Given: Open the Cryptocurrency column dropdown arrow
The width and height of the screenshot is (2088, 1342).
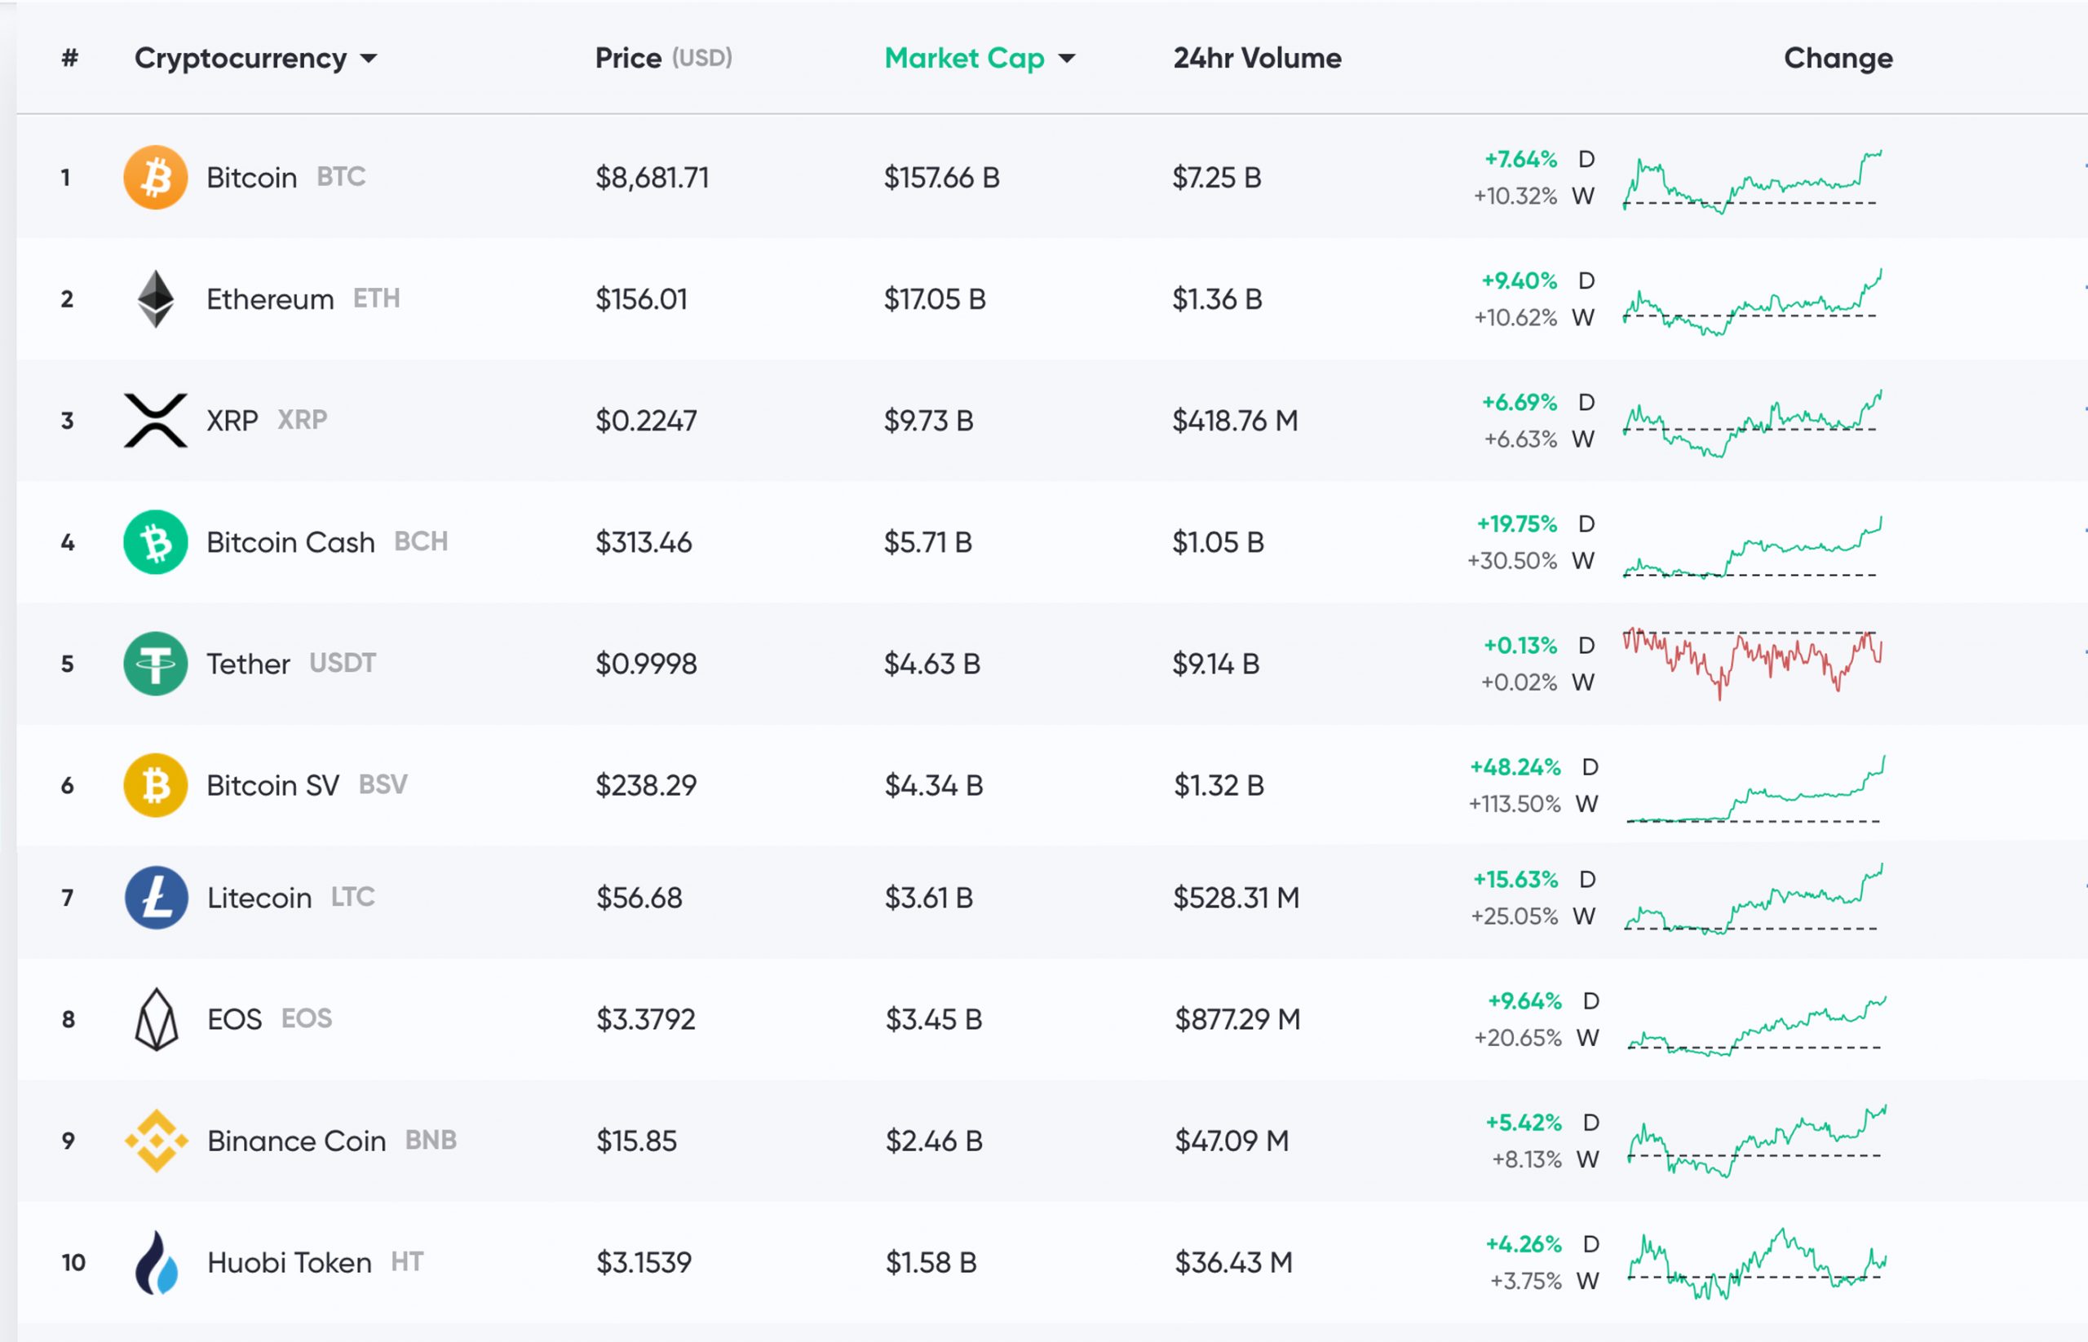Looking at the screenshot, I should 369,59.
